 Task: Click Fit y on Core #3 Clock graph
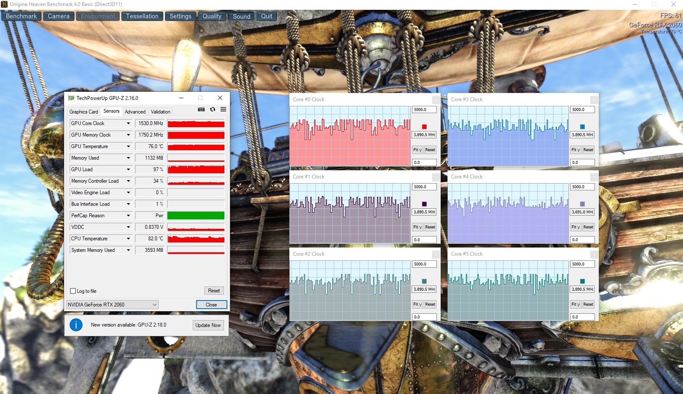click(576, 150)
